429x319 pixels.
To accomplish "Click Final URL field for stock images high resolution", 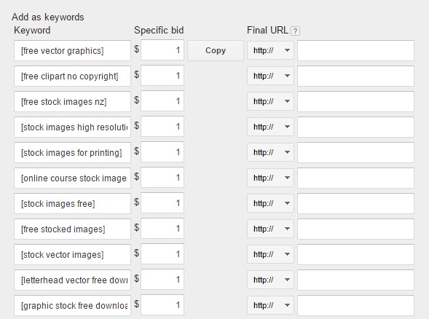I will (x=355, y=127).
